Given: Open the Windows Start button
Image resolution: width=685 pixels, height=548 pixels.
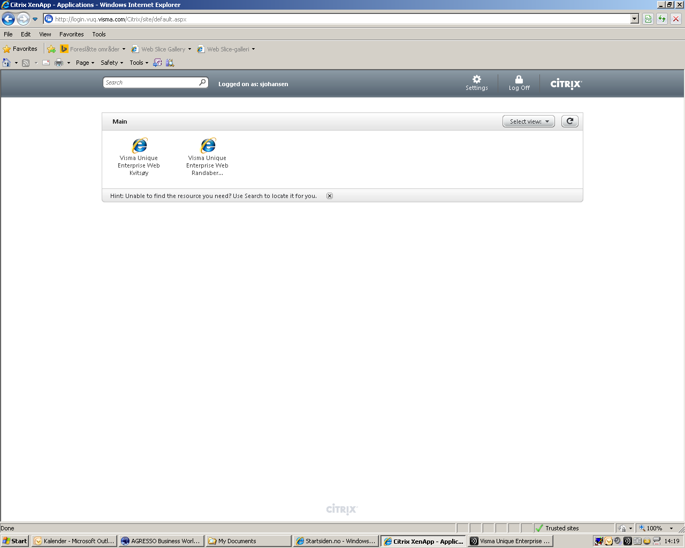Looking at the screenshot, I should [15, 541].
